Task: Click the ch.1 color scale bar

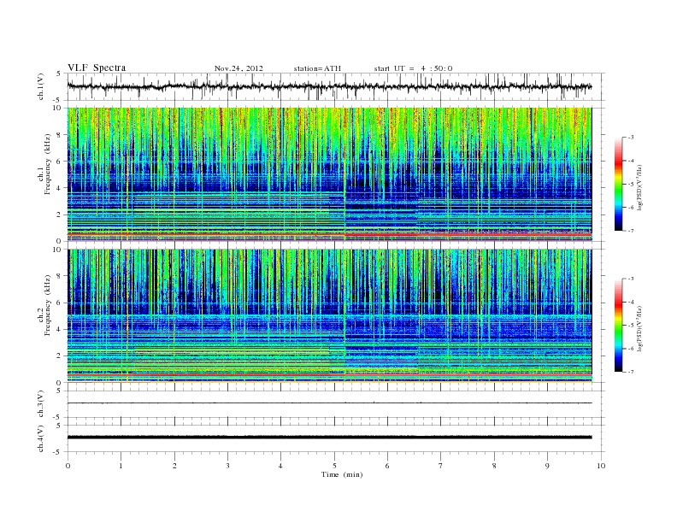Action: pyautogui.click(x=619, y=184)
